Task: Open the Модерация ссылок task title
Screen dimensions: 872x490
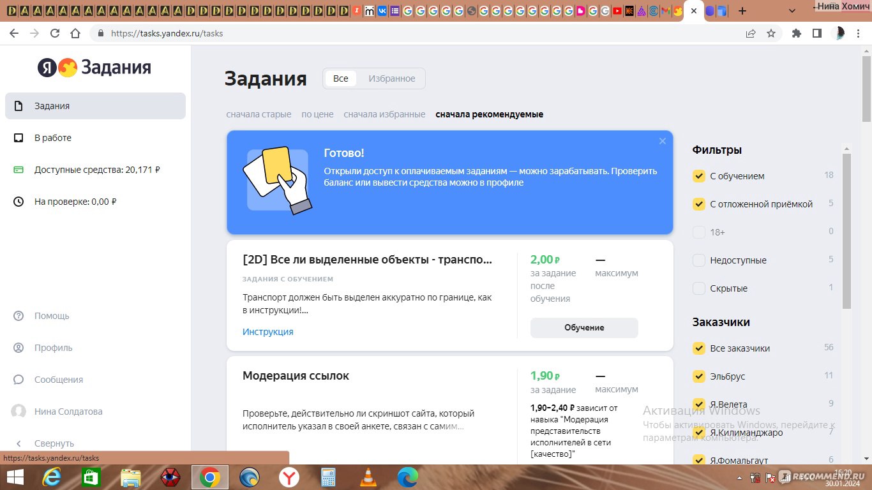Action: 296,376
